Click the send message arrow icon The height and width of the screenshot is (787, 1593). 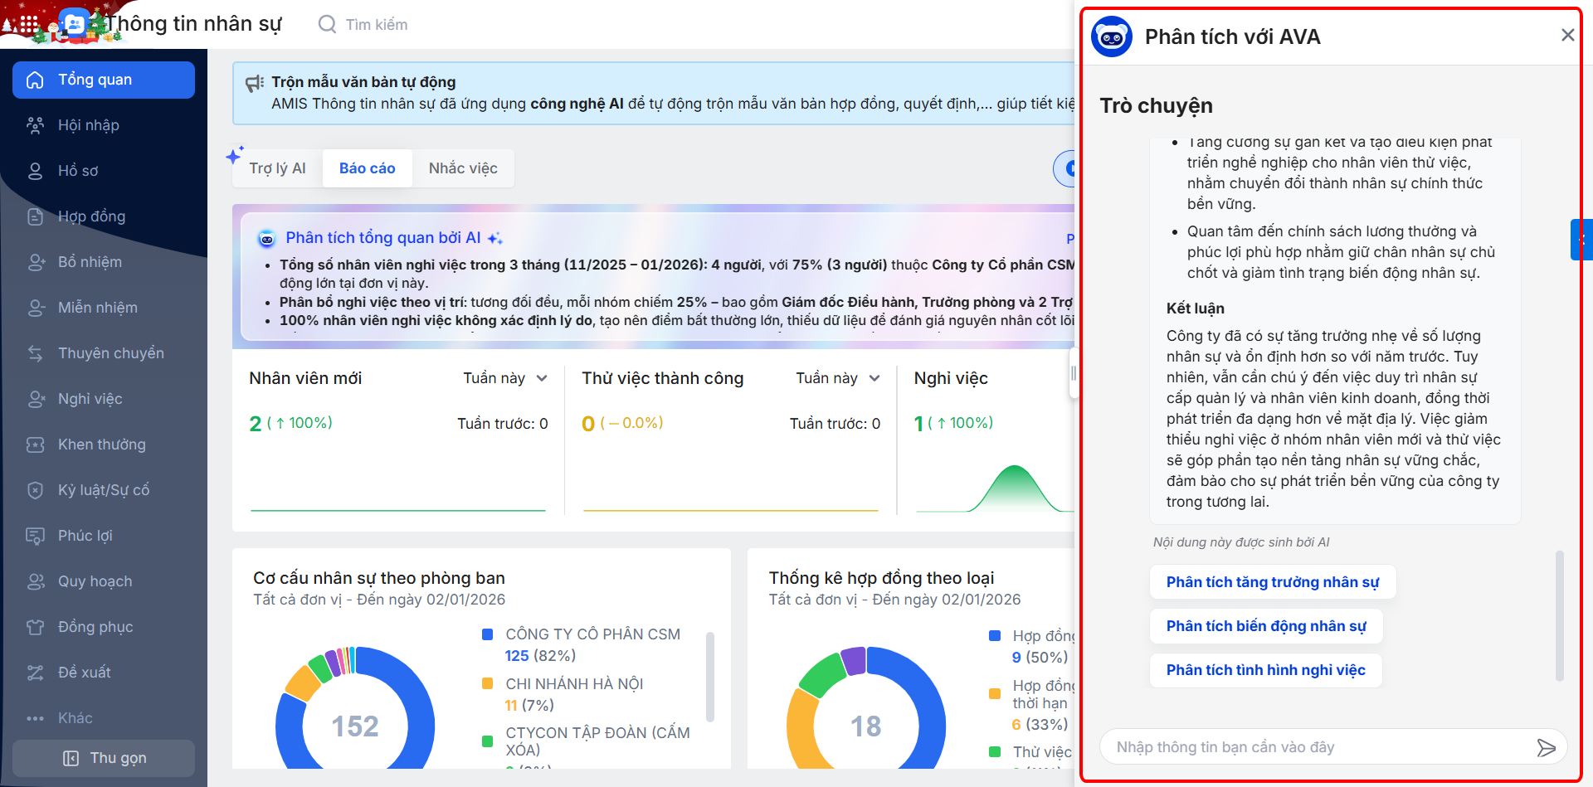(1546, 747)
